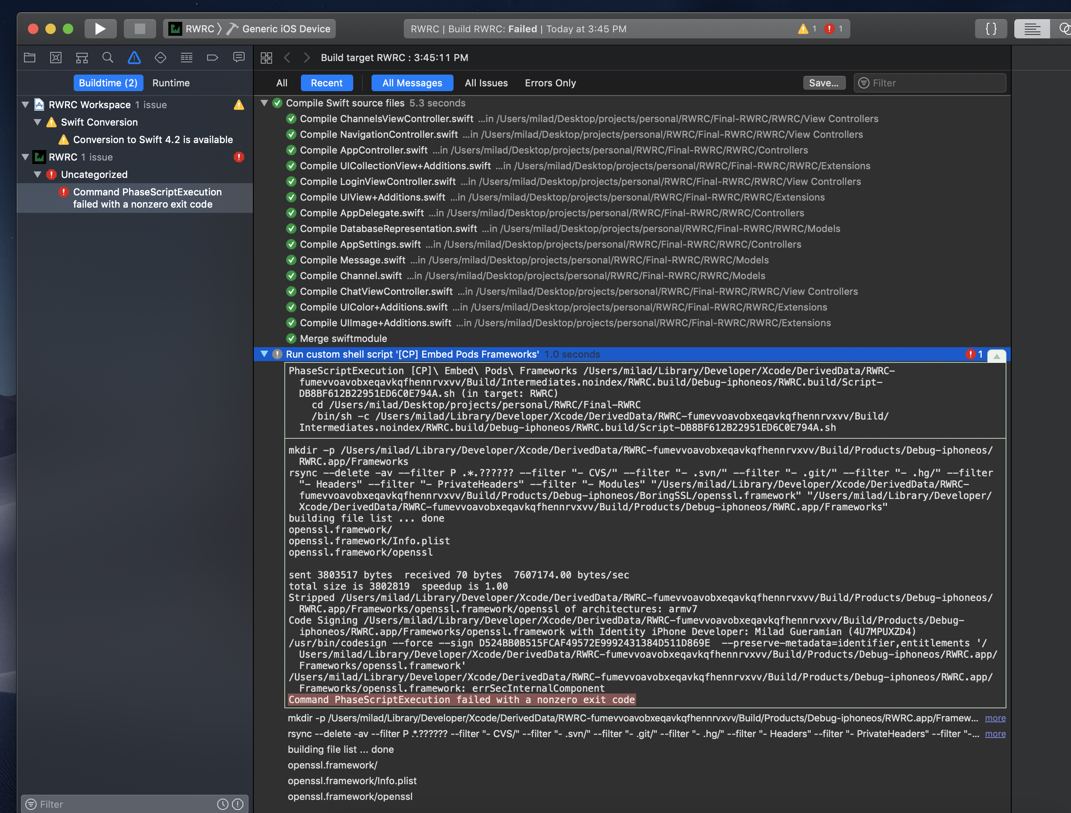Open the Debug navigator
Image resolution: width=1071 pixels, height=813 pixels.
[186, 58]
